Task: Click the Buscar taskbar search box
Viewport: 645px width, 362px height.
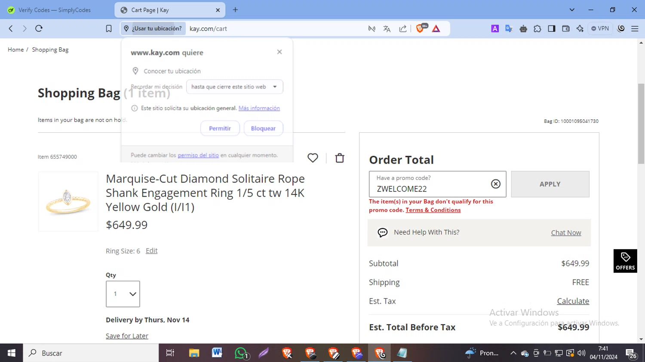Action: (91, 353)
